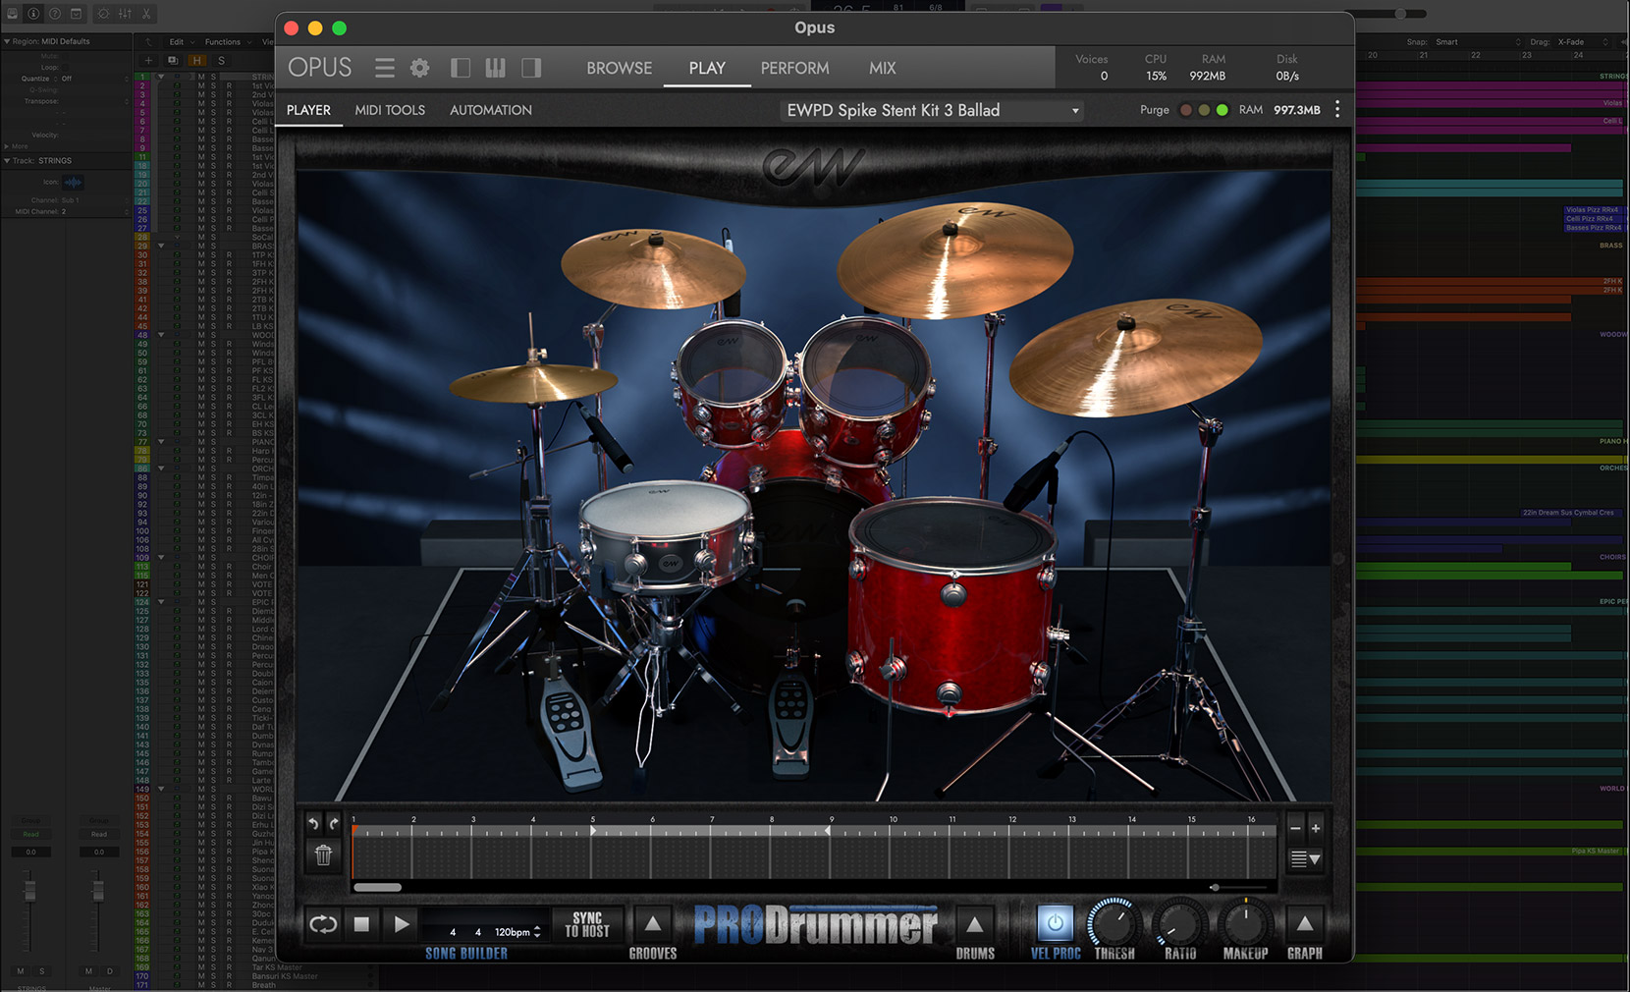This screenshot has width=1630, height=992.
Task: Click the yellow Purge indicator
Action: (1204, 110)
